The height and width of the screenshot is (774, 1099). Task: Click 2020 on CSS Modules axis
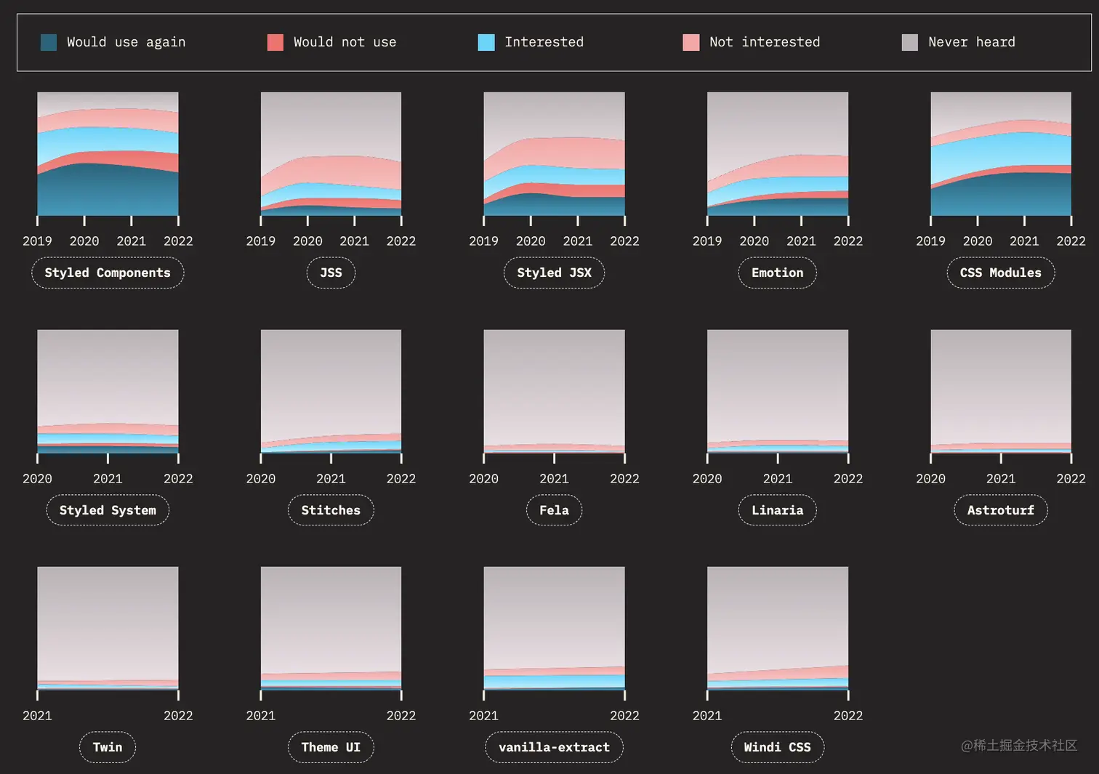978,241
